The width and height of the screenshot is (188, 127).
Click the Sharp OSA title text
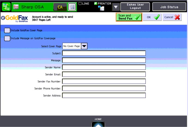[x=32, y=7]
